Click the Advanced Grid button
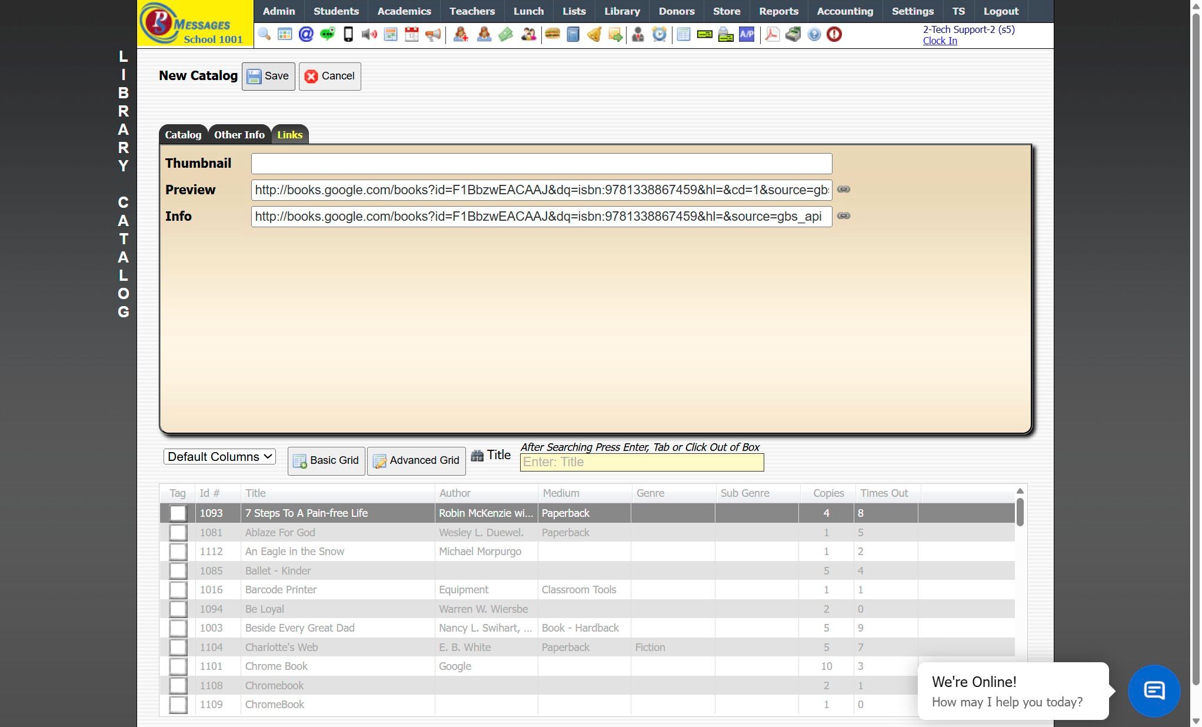This screenshot has width=1202, height=727. click(417, 460)
